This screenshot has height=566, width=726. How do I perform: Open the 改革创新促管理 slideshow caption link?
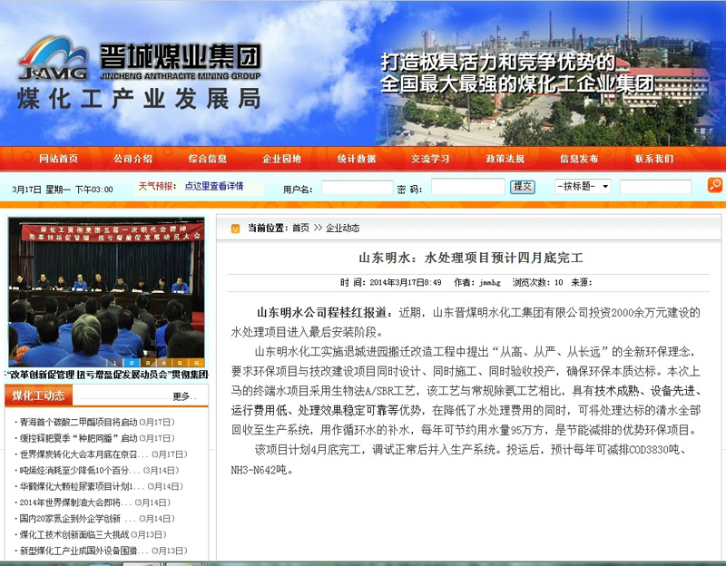[x=106, y=375]
